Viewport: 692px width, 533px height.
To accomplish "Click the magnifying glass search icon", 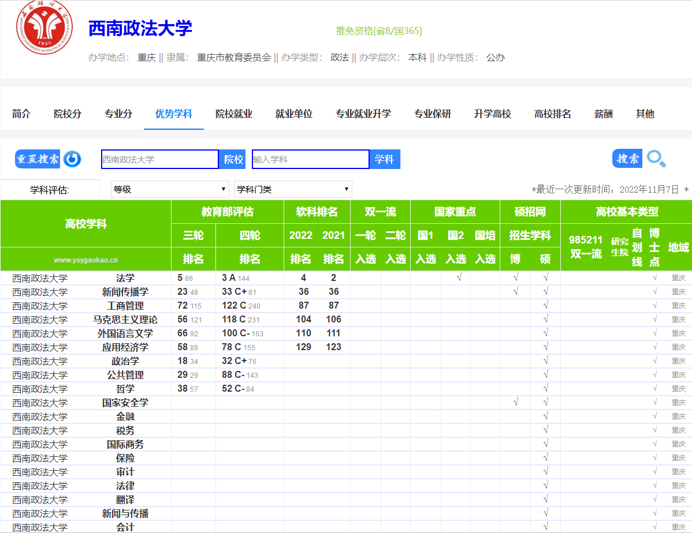I will pos(656,159).
